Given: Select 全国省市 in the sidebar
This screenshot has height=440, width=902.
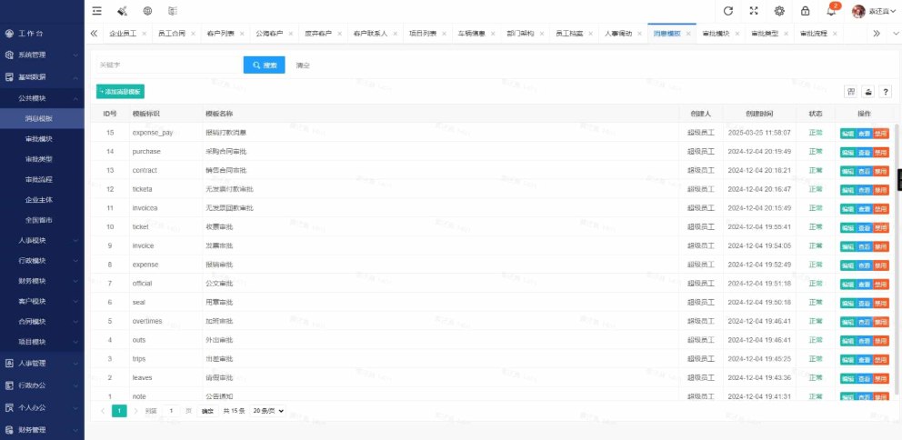Looking at the screenshot, I should (x=42, y=220).
